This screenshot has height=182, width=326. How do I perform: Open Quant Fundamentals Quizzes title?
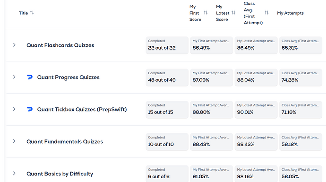pyautogui.click(x=65, y=142)
